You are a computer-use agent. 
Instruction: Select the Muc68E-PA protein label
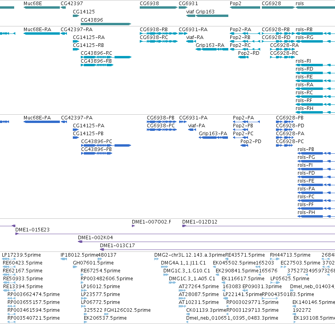click(37, 117)
